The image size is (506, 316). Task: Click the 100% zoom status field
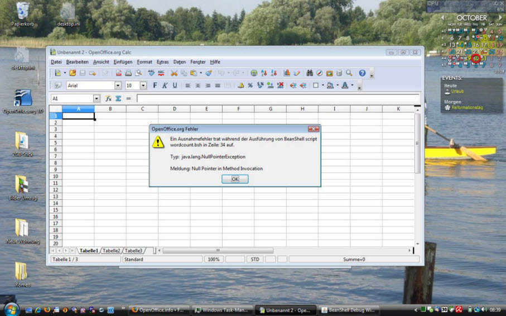point(213,260)
